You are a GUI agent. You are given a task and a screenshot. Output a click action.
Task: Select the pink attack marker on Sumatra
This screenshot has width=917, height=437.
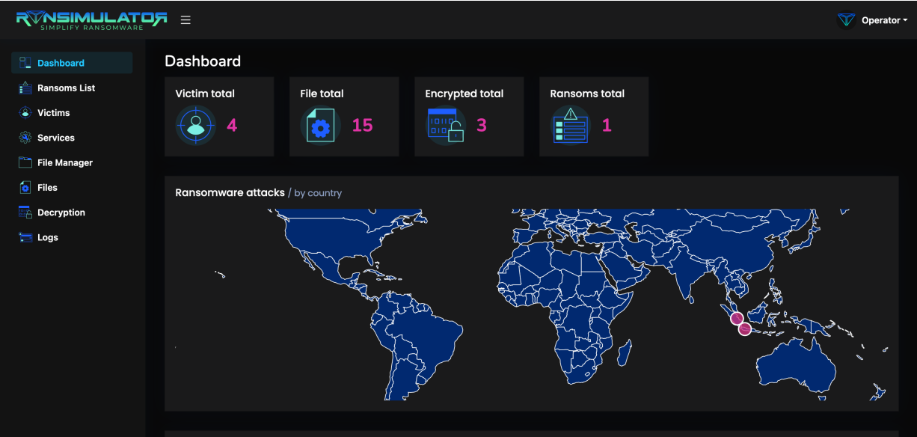pos(736,319)
